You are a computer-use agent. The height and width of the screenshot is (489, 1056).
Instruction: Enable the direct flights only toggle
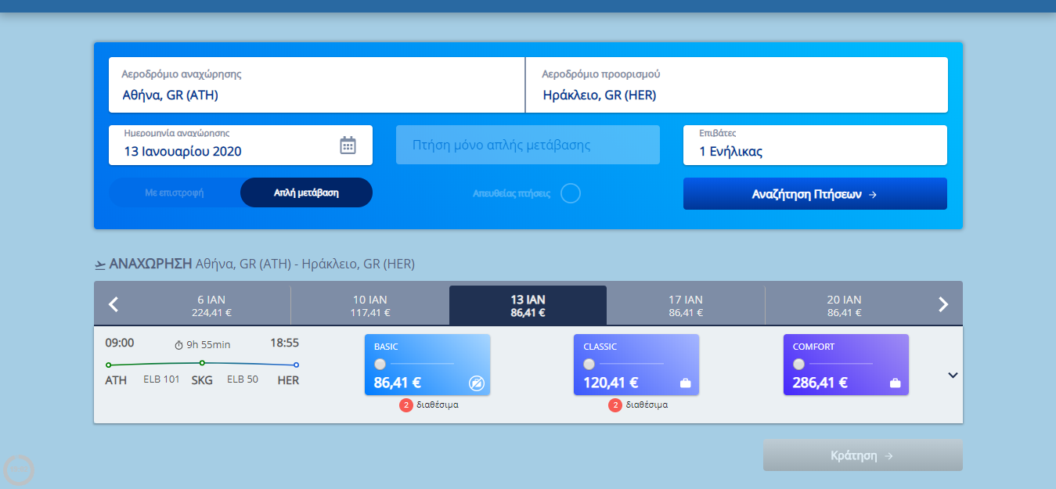click(x=571, y=193)
